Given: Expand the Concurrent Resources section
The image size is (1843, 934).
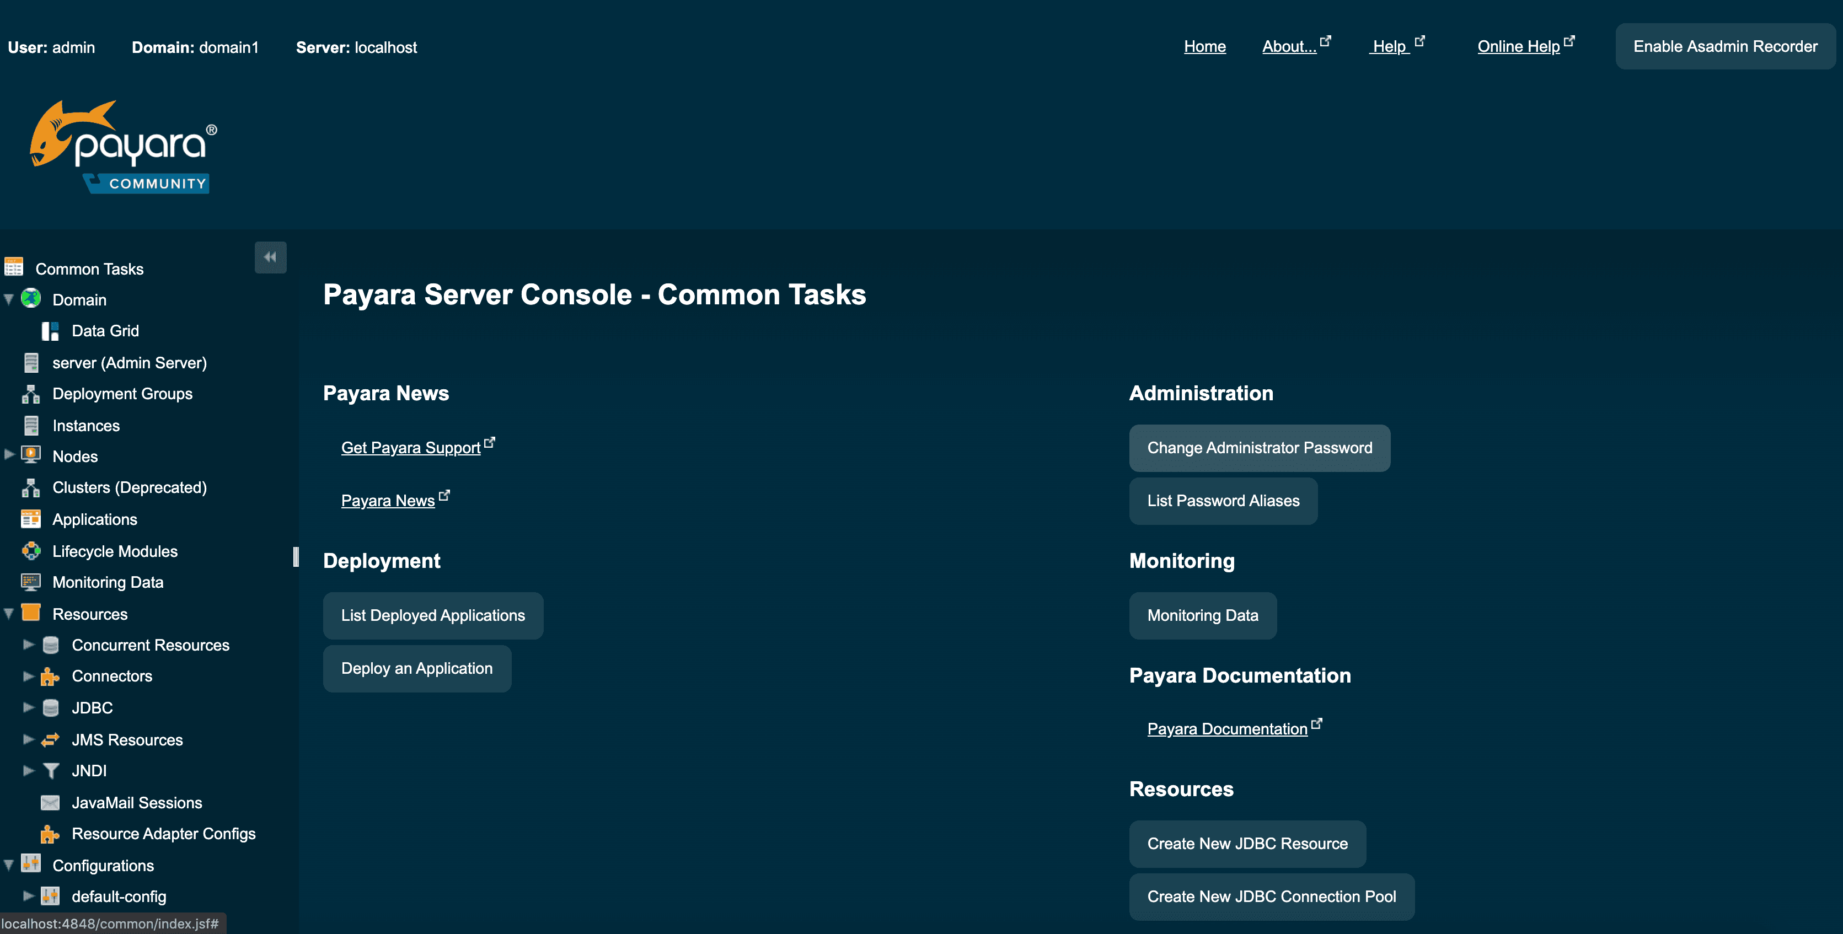Looking at the screenshot, I should [x=26, y=645].
